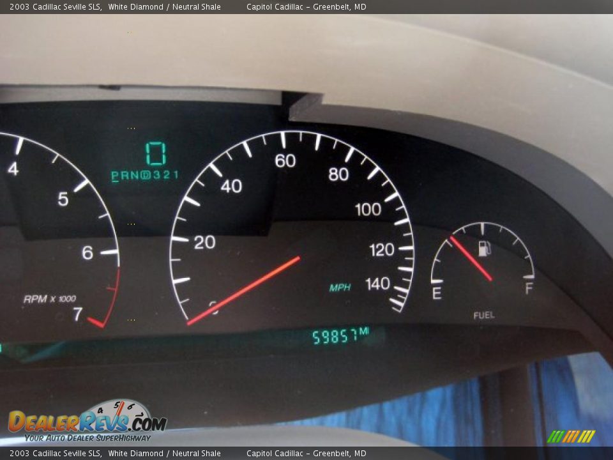Viewport: 613px width, 460px height.
Task: Click the 40 on the speedometer
Action: (231, 186)
